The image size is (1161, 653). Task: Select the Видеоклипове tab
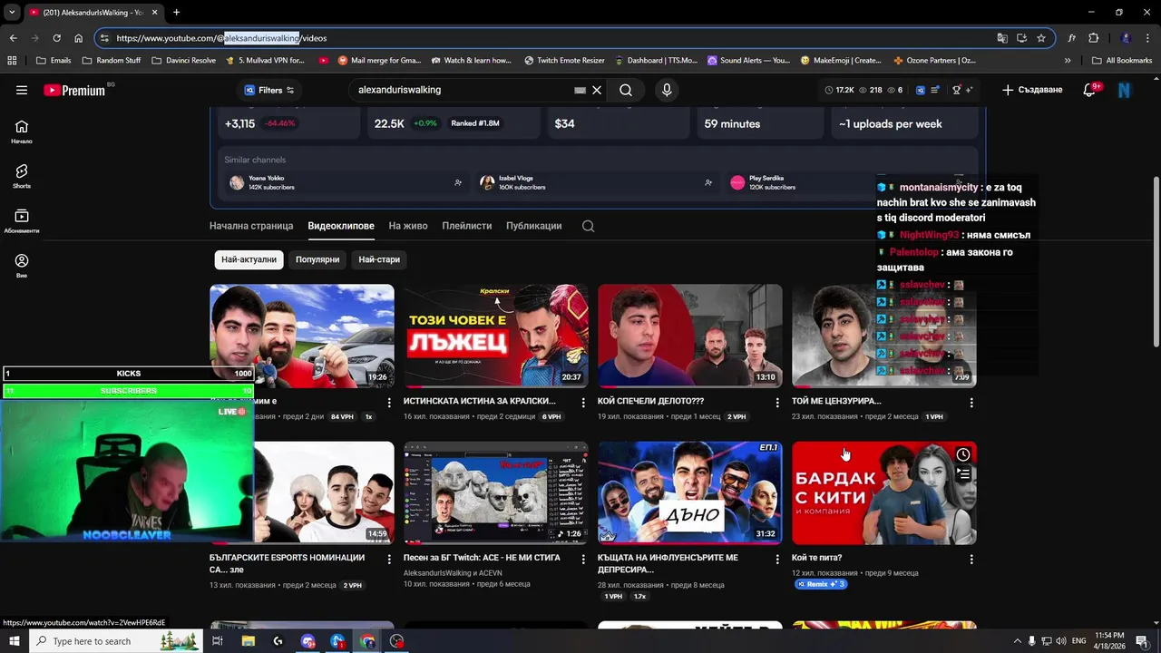[x=341, y=226]
